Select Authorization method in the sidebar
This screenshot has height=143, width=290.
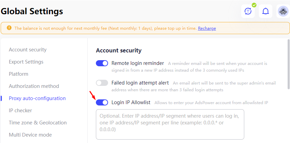pyautogui.click(x=34, y=86)
